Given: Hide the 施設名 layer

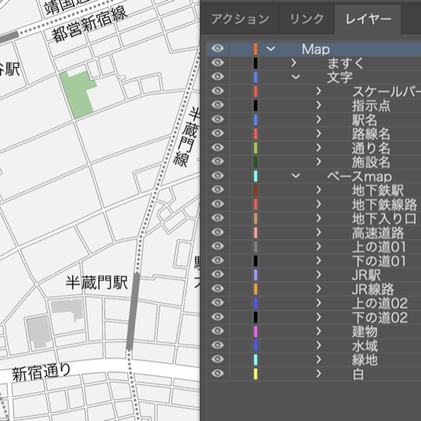Looking at the screenshot, I should click(x=217, y=162).
